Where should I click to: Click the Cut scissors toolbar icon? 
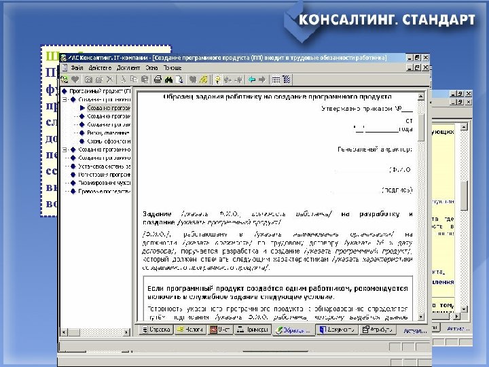point(123,80)
